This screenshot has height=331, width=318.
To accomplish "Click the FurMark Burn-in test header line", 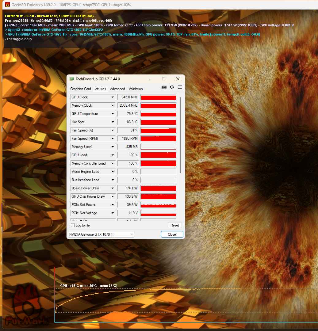I will [x=49, y=16].
